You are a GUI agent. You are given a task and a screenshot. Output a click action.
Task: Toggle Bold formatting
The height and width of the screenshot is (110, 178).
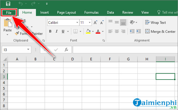(x=50, y=31)
